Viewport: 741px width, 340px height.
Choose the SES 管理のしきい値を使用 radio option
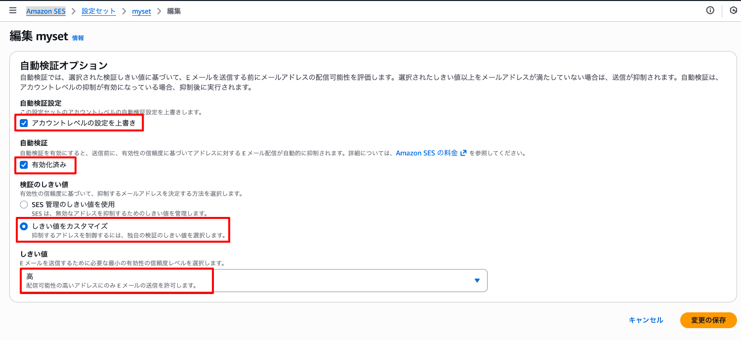24,204
